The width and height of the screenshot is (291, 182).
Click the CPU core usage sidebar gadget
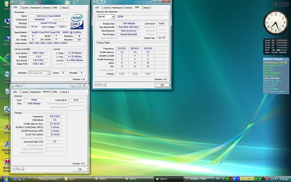[276, 47]
